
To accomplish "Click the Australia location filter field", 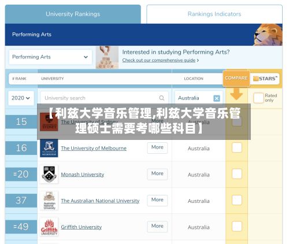I will tap(199, 98).
